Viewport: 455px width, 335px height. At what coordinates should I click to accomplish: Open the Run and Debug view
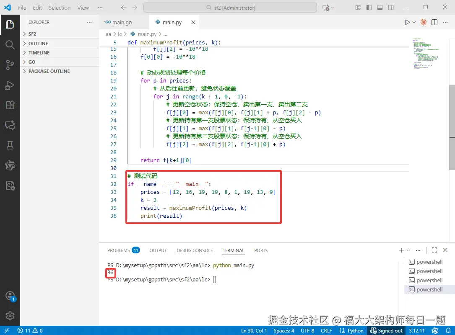point(10,85)
